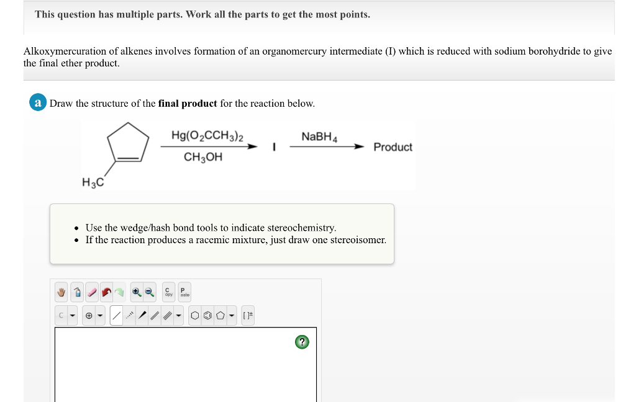Redo the last undone action

pos(119,292)
